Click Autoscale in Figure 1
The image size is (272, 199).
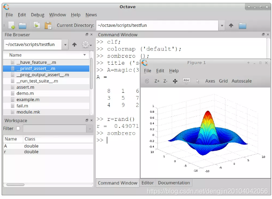pos(241,81)
